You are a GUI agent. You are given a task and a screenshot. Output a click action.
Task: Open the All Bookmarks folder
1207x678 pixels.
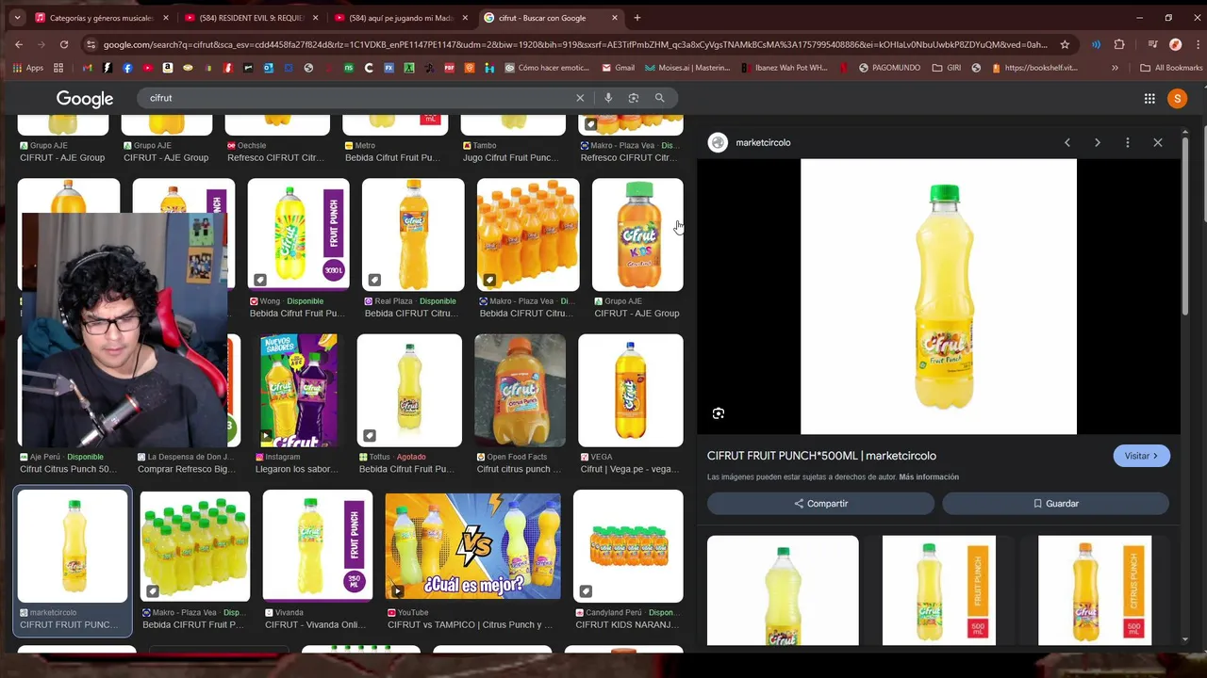pyautogui.click(x=1171, y=68)
